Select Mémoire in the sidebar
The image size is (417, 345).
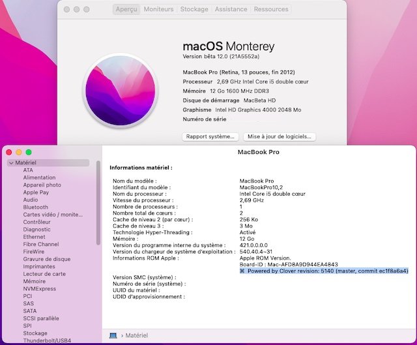point(35,281)
